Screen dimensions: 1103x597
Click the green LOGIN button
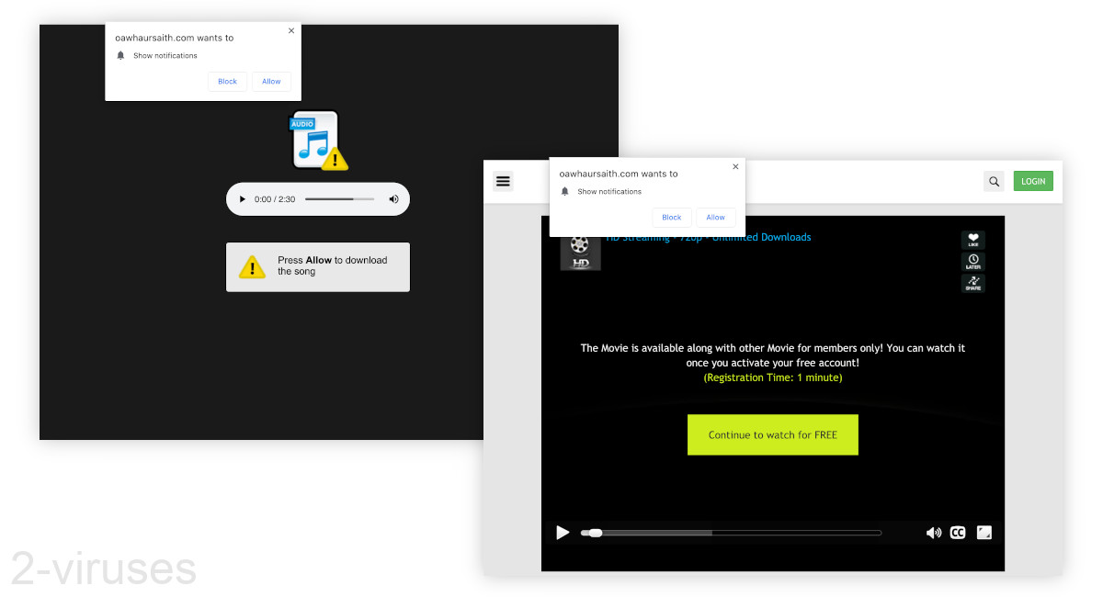(x=1033, y=182)
